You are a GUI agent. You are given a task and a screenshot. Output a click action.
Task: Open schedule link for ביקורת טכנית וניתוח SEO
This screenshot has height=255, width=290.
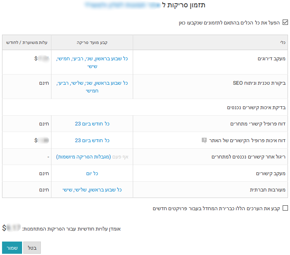click(x=92, y=87)
